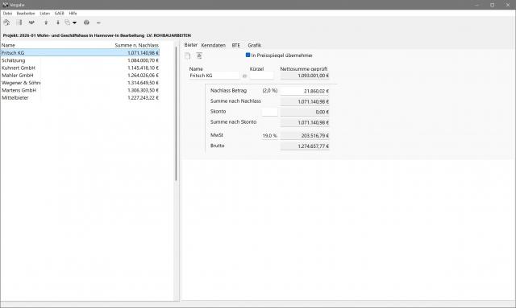Click the 'Summe n. Nachlass' column header
This screenshot has width=516, height=308.
click(x=136, y=45)
